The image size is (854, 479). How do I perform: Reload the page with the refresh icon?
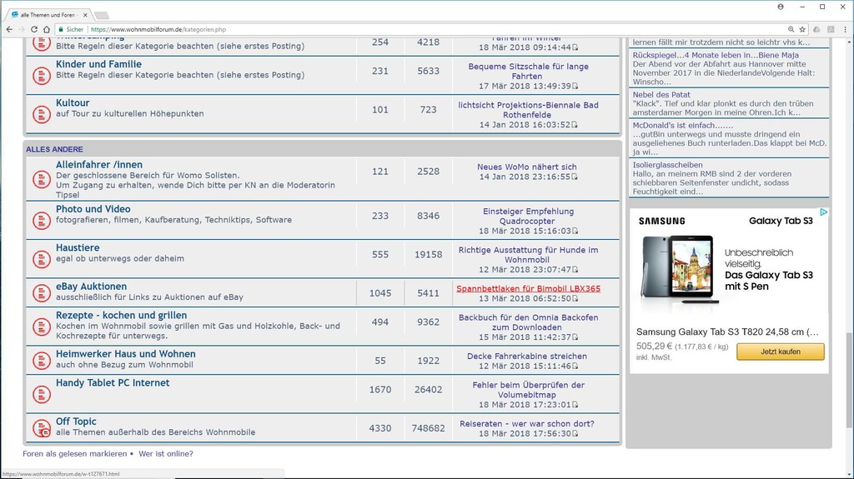(33, 29)
